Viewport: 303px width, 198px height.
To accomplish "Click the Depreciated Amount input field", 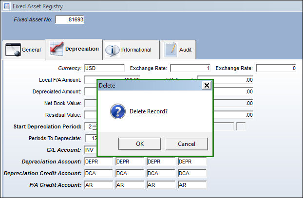I will 91,91.
